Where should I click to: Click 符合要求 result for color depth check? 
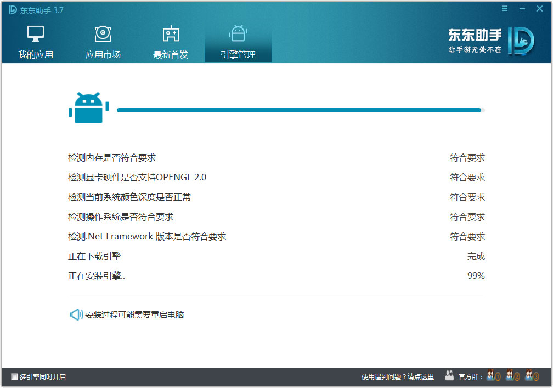click(x=467, y=197)
